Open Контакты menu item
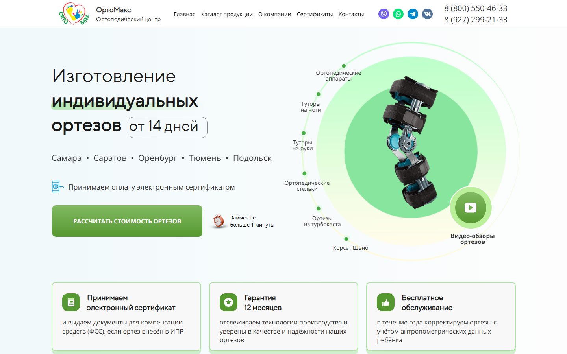 (x=351, y=14)
